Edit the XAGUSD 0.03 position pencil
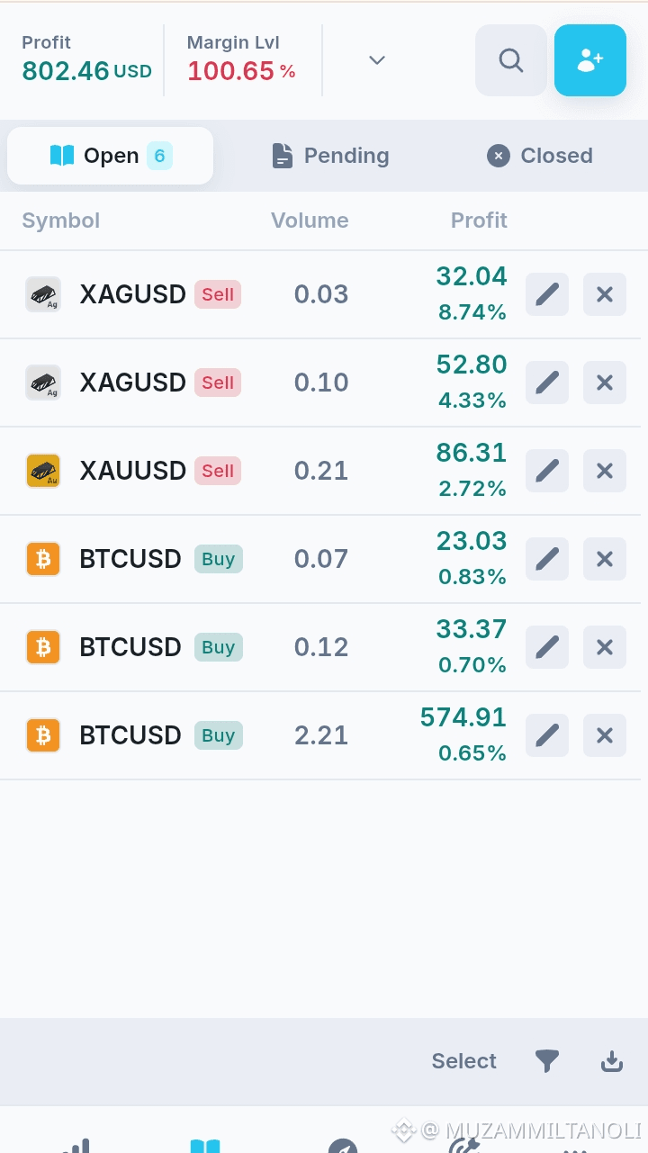Image resolution: width=648 pixels, height=1153 pixels. point(547,294)
